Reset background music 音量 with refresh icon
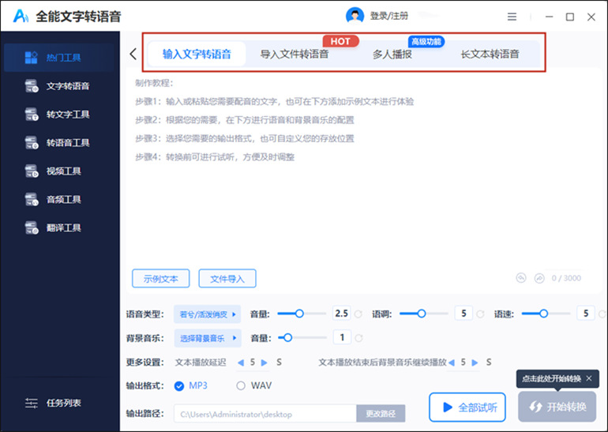The height and width of the screenshot is (432, 608). (358, 338)
